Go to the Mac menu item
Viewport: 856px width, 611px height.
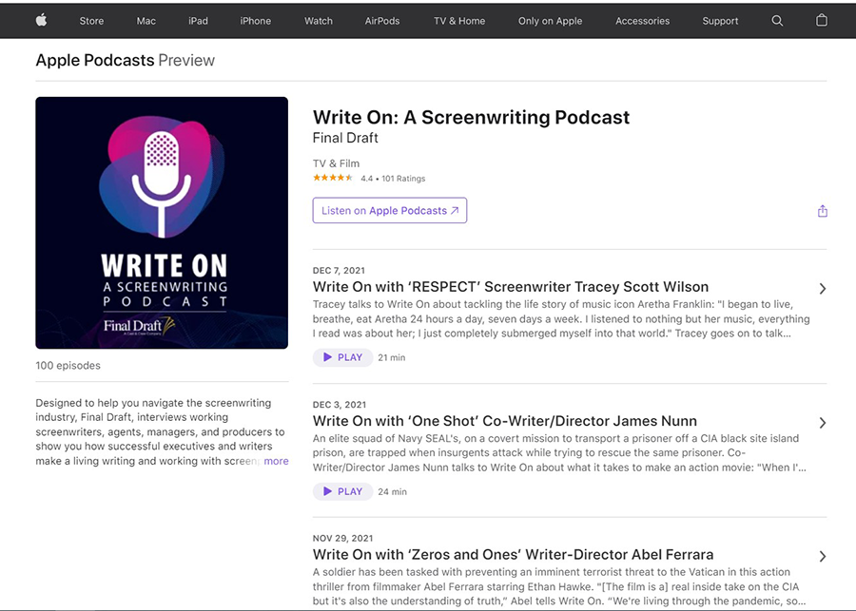click(x=146, y=21)
